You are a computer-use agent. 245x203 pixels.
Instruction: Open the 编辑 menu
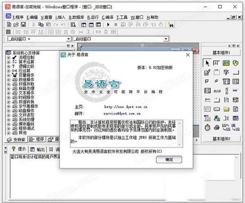click(x=32, y=17)
